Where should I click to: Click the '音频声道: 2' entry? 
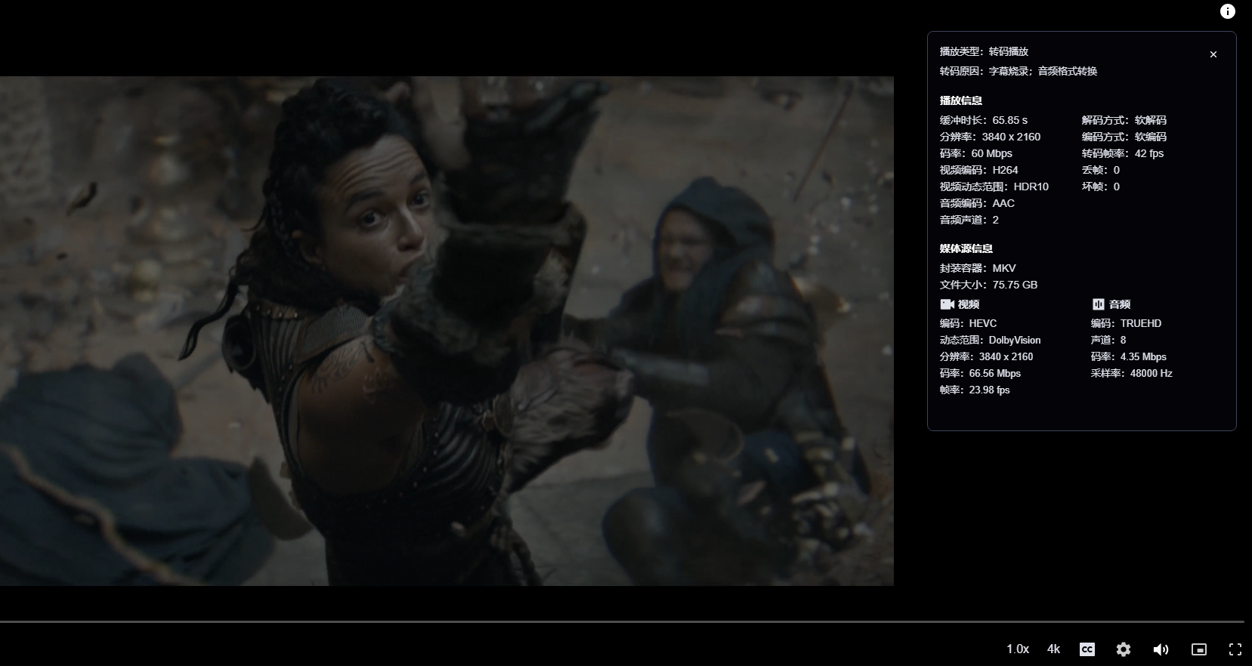(x=969, y=220)
